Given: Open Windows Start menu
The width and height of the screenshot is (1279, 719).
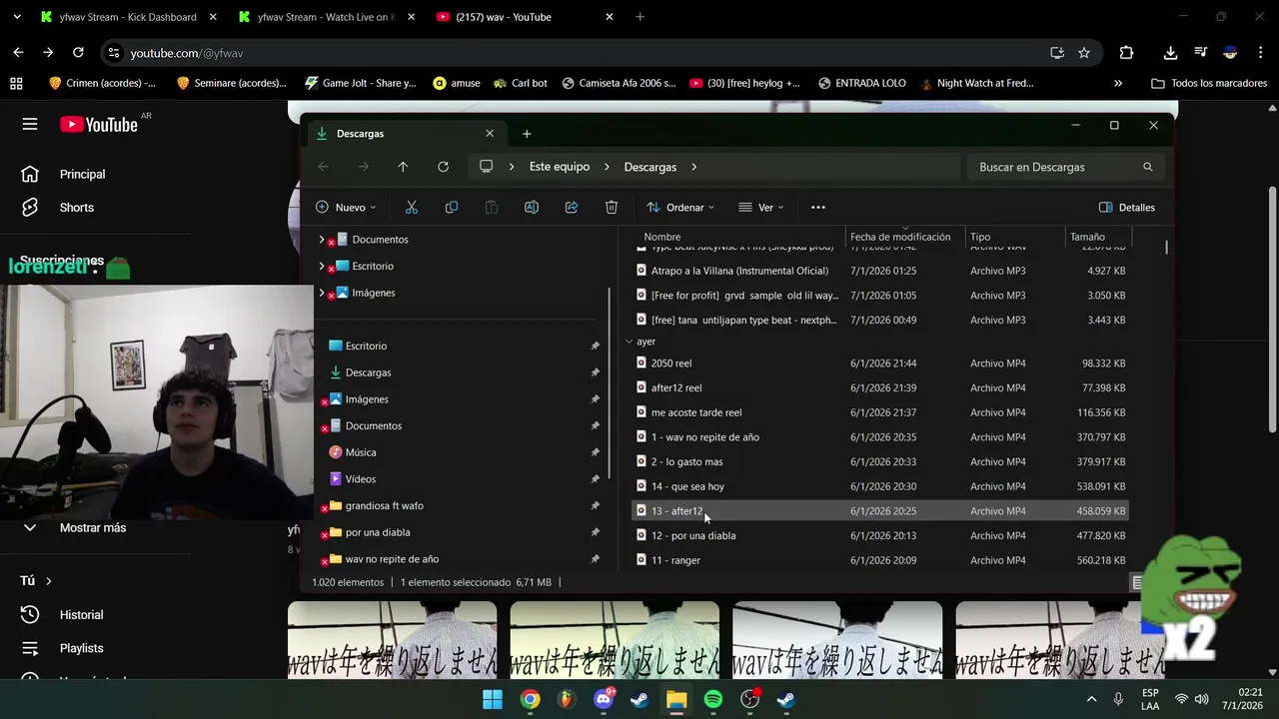Looking at the screenshot, I should (493, 699).
